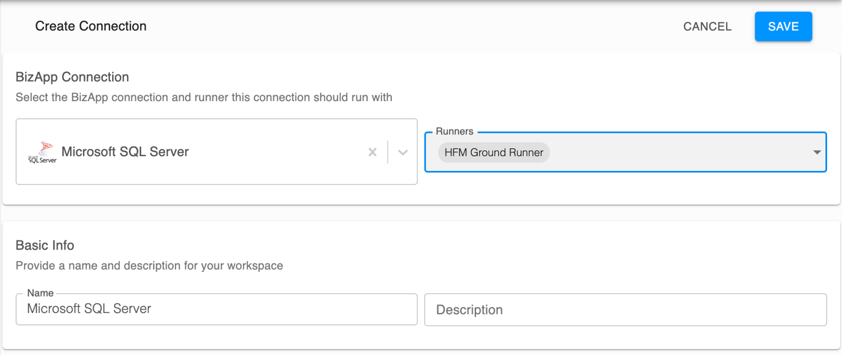Open the Runners dropdown arrow
The image size is (842, 355).
pos(817,152)
